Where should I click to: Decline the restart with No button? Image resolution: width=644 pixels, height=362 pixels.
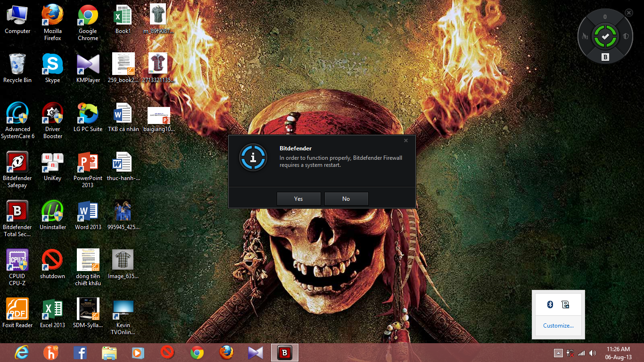coord(346,198)
